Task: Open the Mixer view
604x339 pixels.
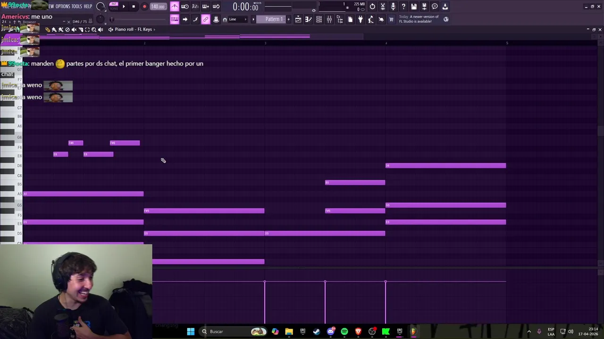Action: pos(329,19)
